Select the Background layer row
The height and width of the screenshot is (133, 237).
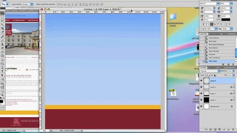pos(217,106)
